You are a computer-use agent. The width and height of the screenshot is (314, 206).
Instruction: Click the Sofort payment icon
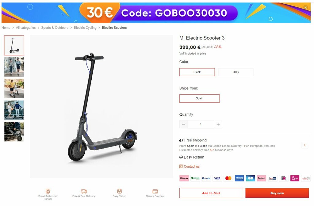(x=262, y=178)
